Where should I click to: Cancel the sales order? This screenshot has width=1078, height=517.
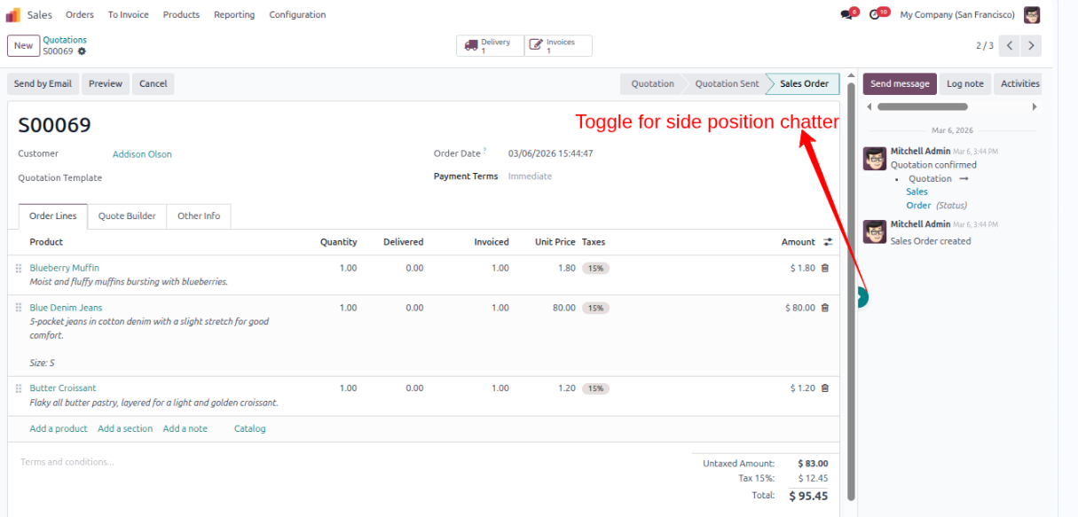tap(153, 83)
